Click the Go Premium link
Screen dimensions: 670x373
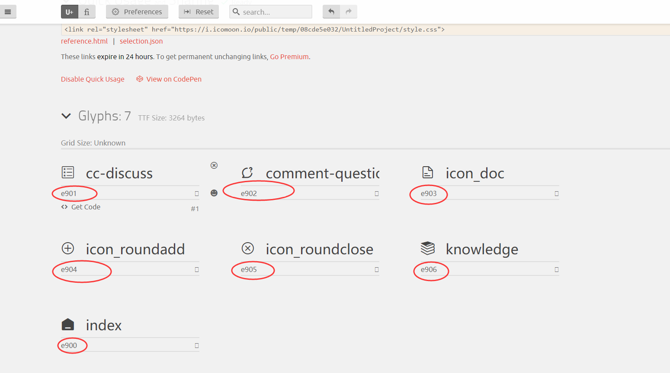click(289, 56)
